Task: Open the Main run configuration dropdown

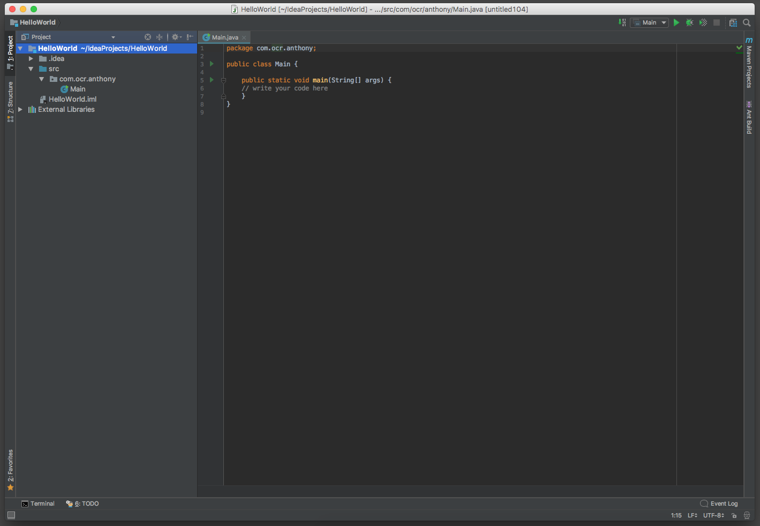Action: [649, 22]
